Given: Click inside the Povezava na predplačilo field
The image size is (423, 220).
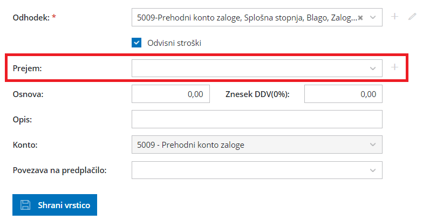Looking at the screenshot, I should pos(248,170).
